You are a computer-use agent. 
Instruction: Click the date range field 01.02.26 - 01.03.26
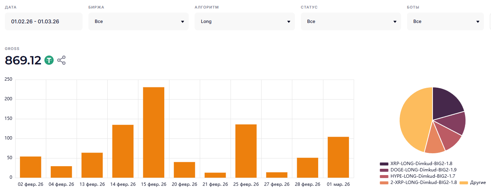coord(44,21)
